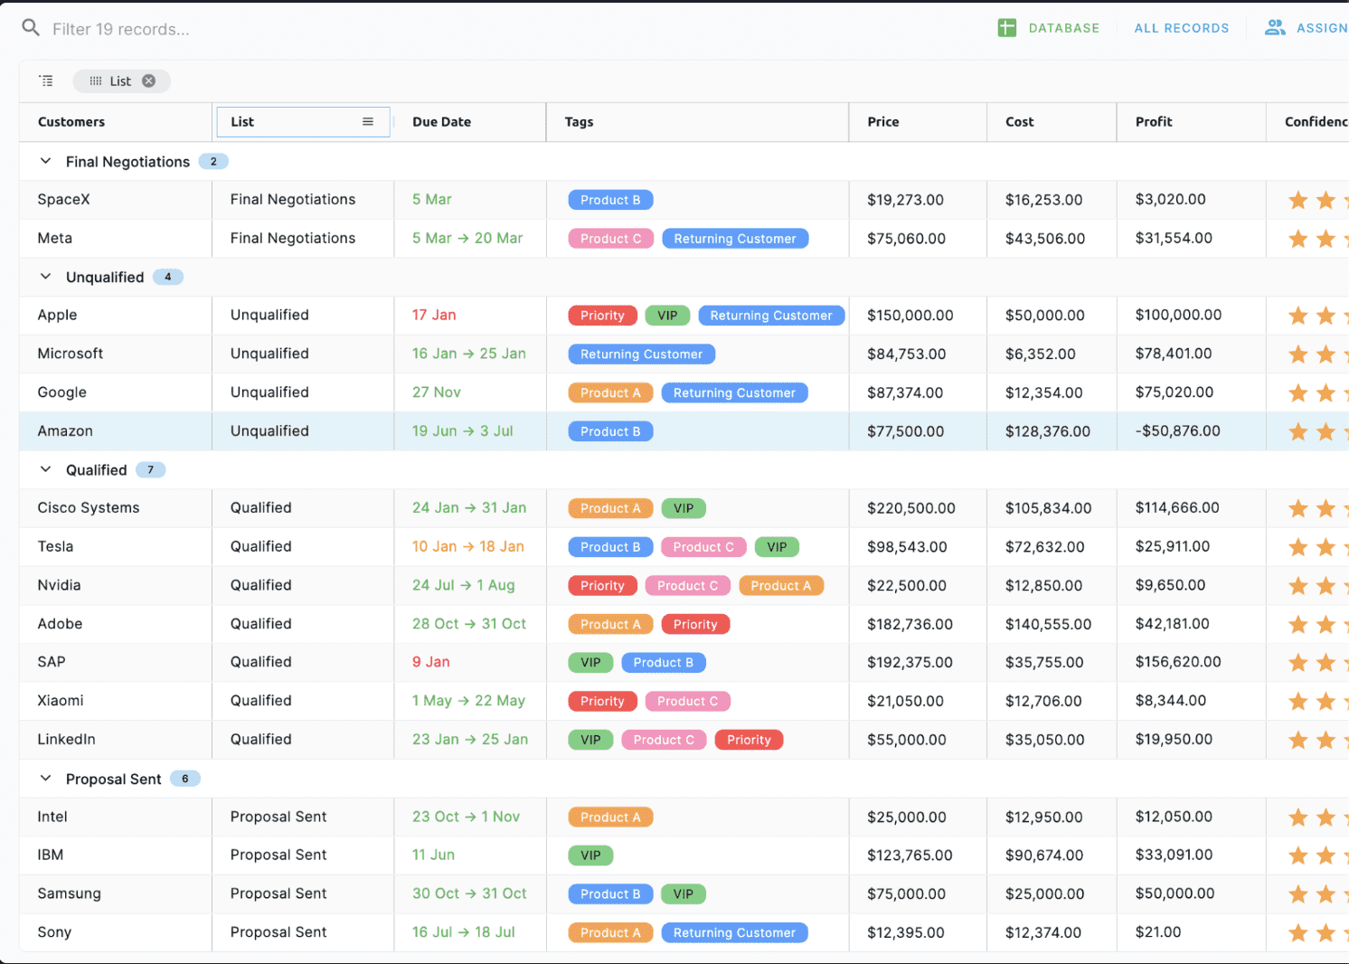Click IBM's VIP tag
This screenshot has height=964, width=1349.
(590, 855)
